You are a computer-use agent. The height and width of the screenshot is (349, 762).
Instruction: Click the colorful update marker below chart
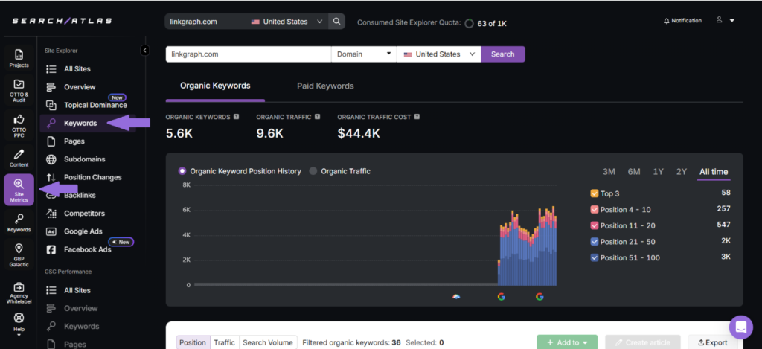456,296
